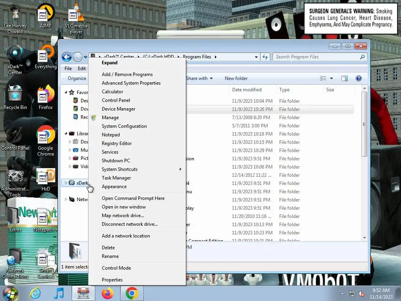Sort by Size column header
Screen dimensions: 401x301
tap(339, 90)
